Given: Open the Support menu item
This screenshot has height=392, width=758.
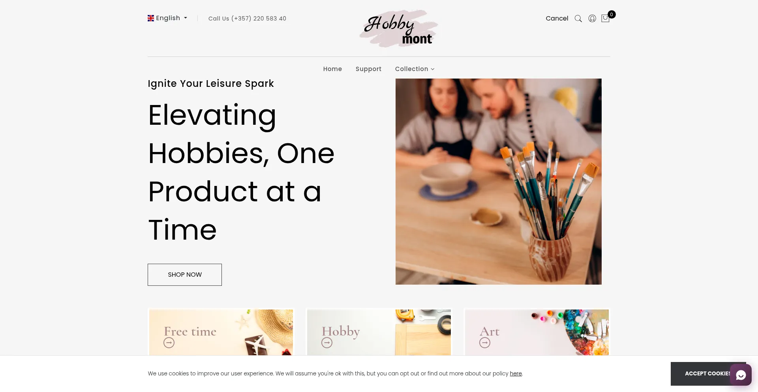Looking at the screenshot, I should (x=368, y=69).
